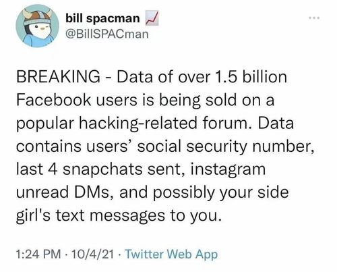Click the Twitter Web App source link

tap(171, 254)
